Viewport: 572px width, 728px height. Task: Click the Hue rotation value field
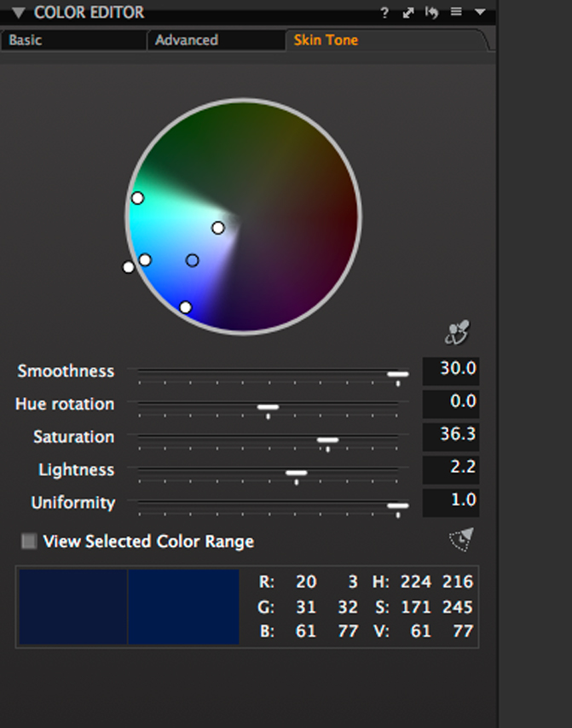point(451,404)
